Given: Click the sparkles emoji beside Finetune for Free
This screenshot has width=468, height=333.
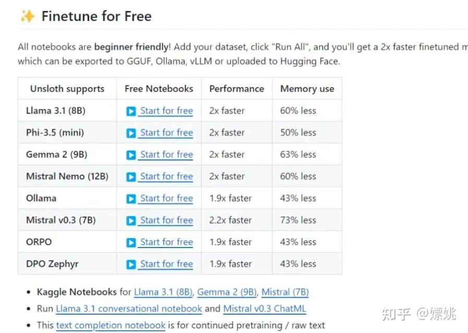Looking at the screenshot, I should 27,17.
